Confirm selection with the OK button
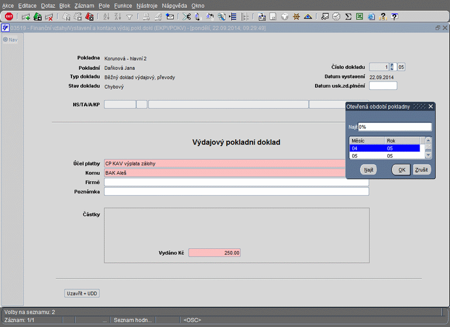Viewport: 450px width, 327px height. point(401,170)
